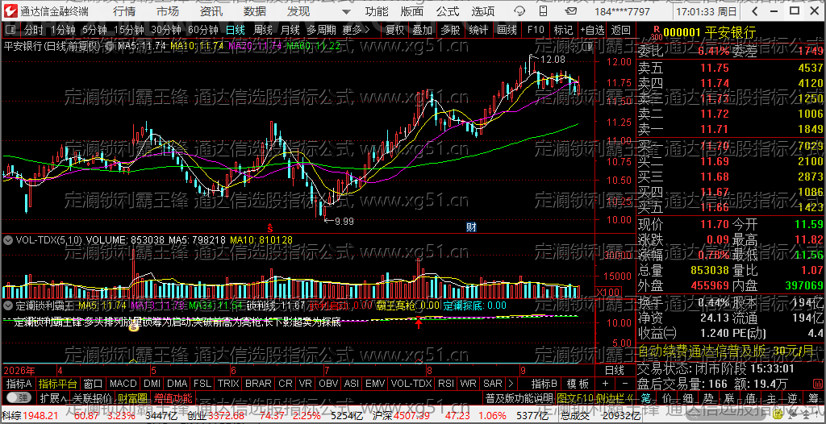Select the 月线 monthly period
This screenshot has height=424, width=826.
click(290, 30)
